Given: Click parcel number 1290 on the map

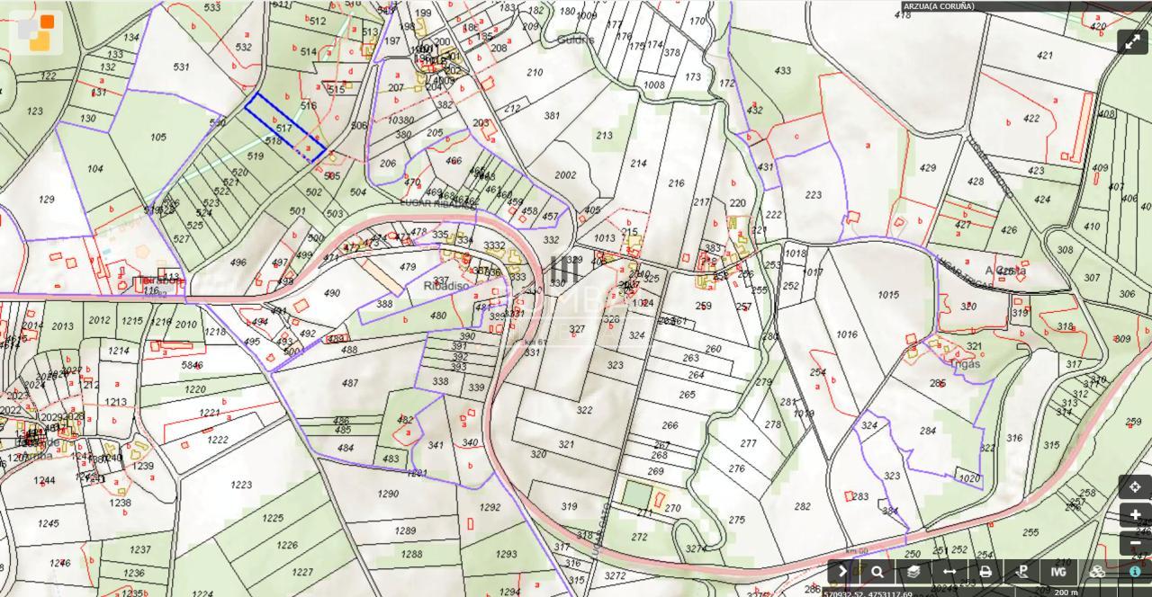Looking at the screenshot, I should [388, 494].
